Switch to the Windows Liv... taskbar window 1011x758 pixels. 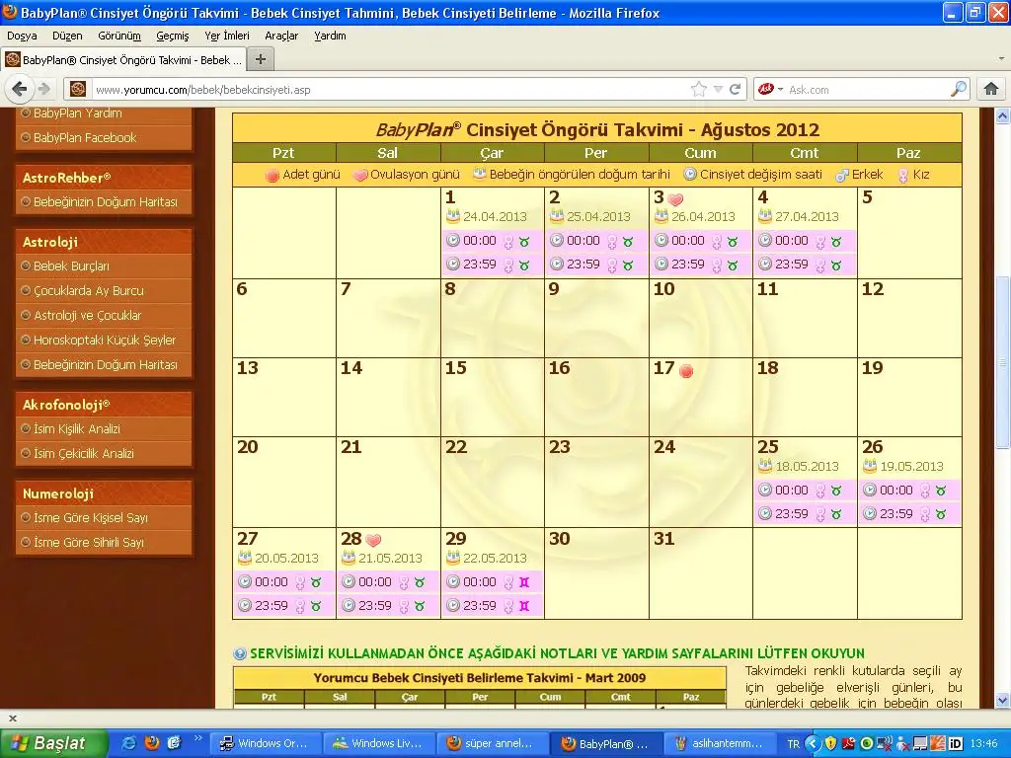point(378,743)
